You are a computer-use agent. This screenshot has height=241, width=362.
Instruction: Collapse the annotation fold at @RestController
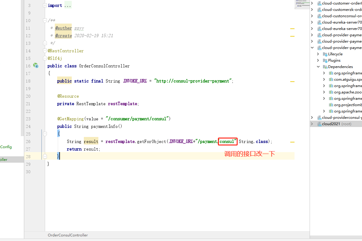(45, 51)
